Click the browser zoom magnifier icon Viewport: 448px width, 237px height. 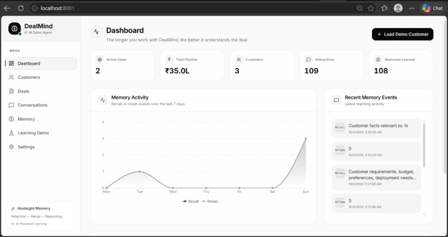(360, 8)
